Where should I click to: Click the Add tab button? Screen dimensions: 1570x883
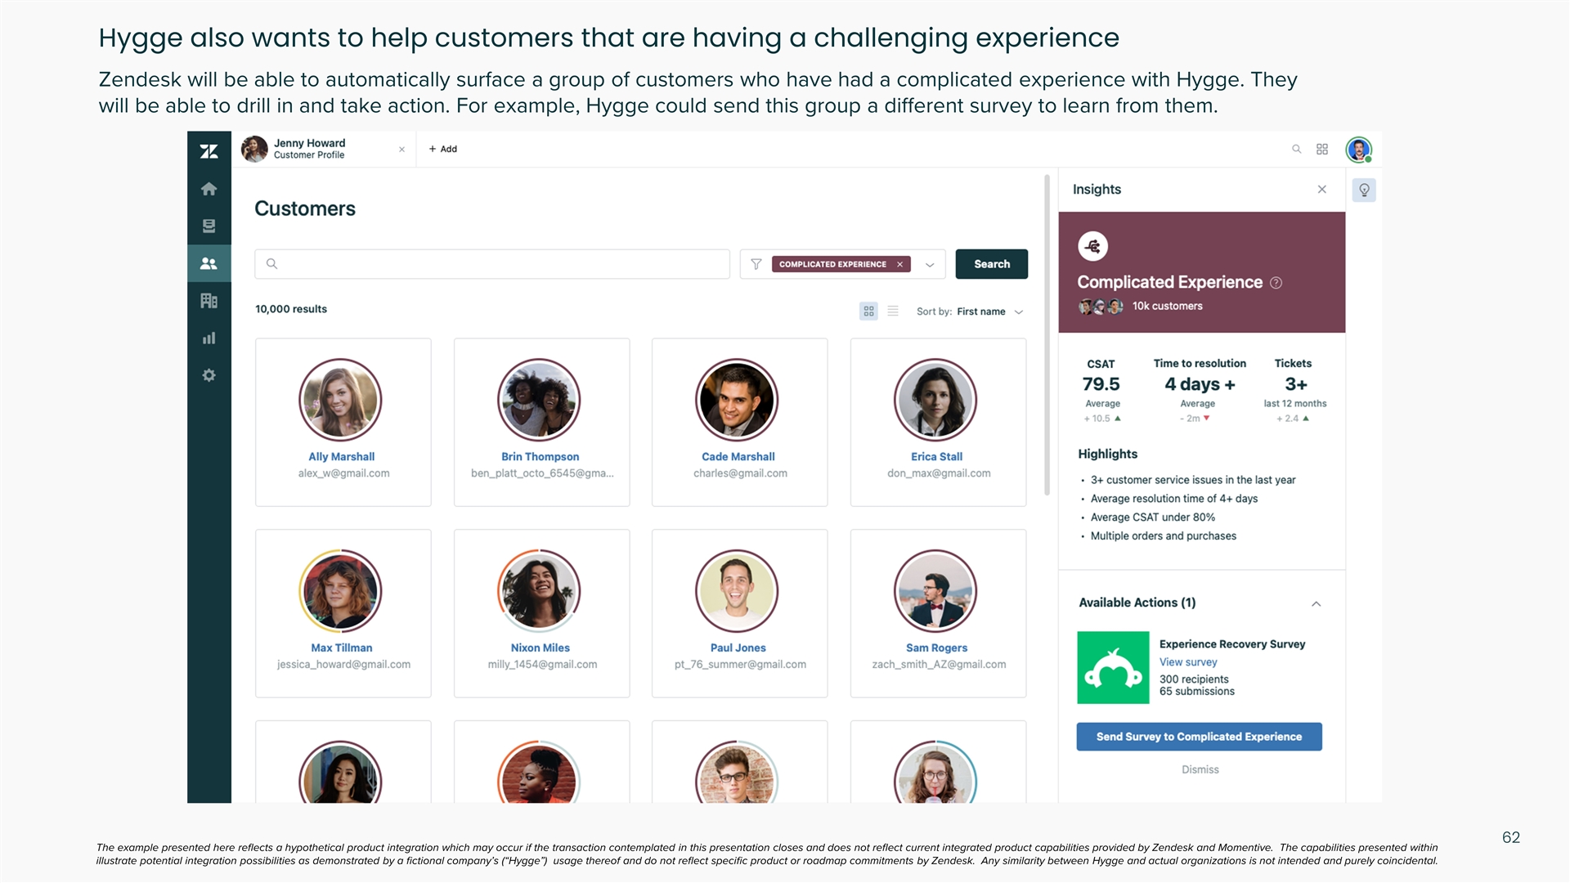click(443, 149)
